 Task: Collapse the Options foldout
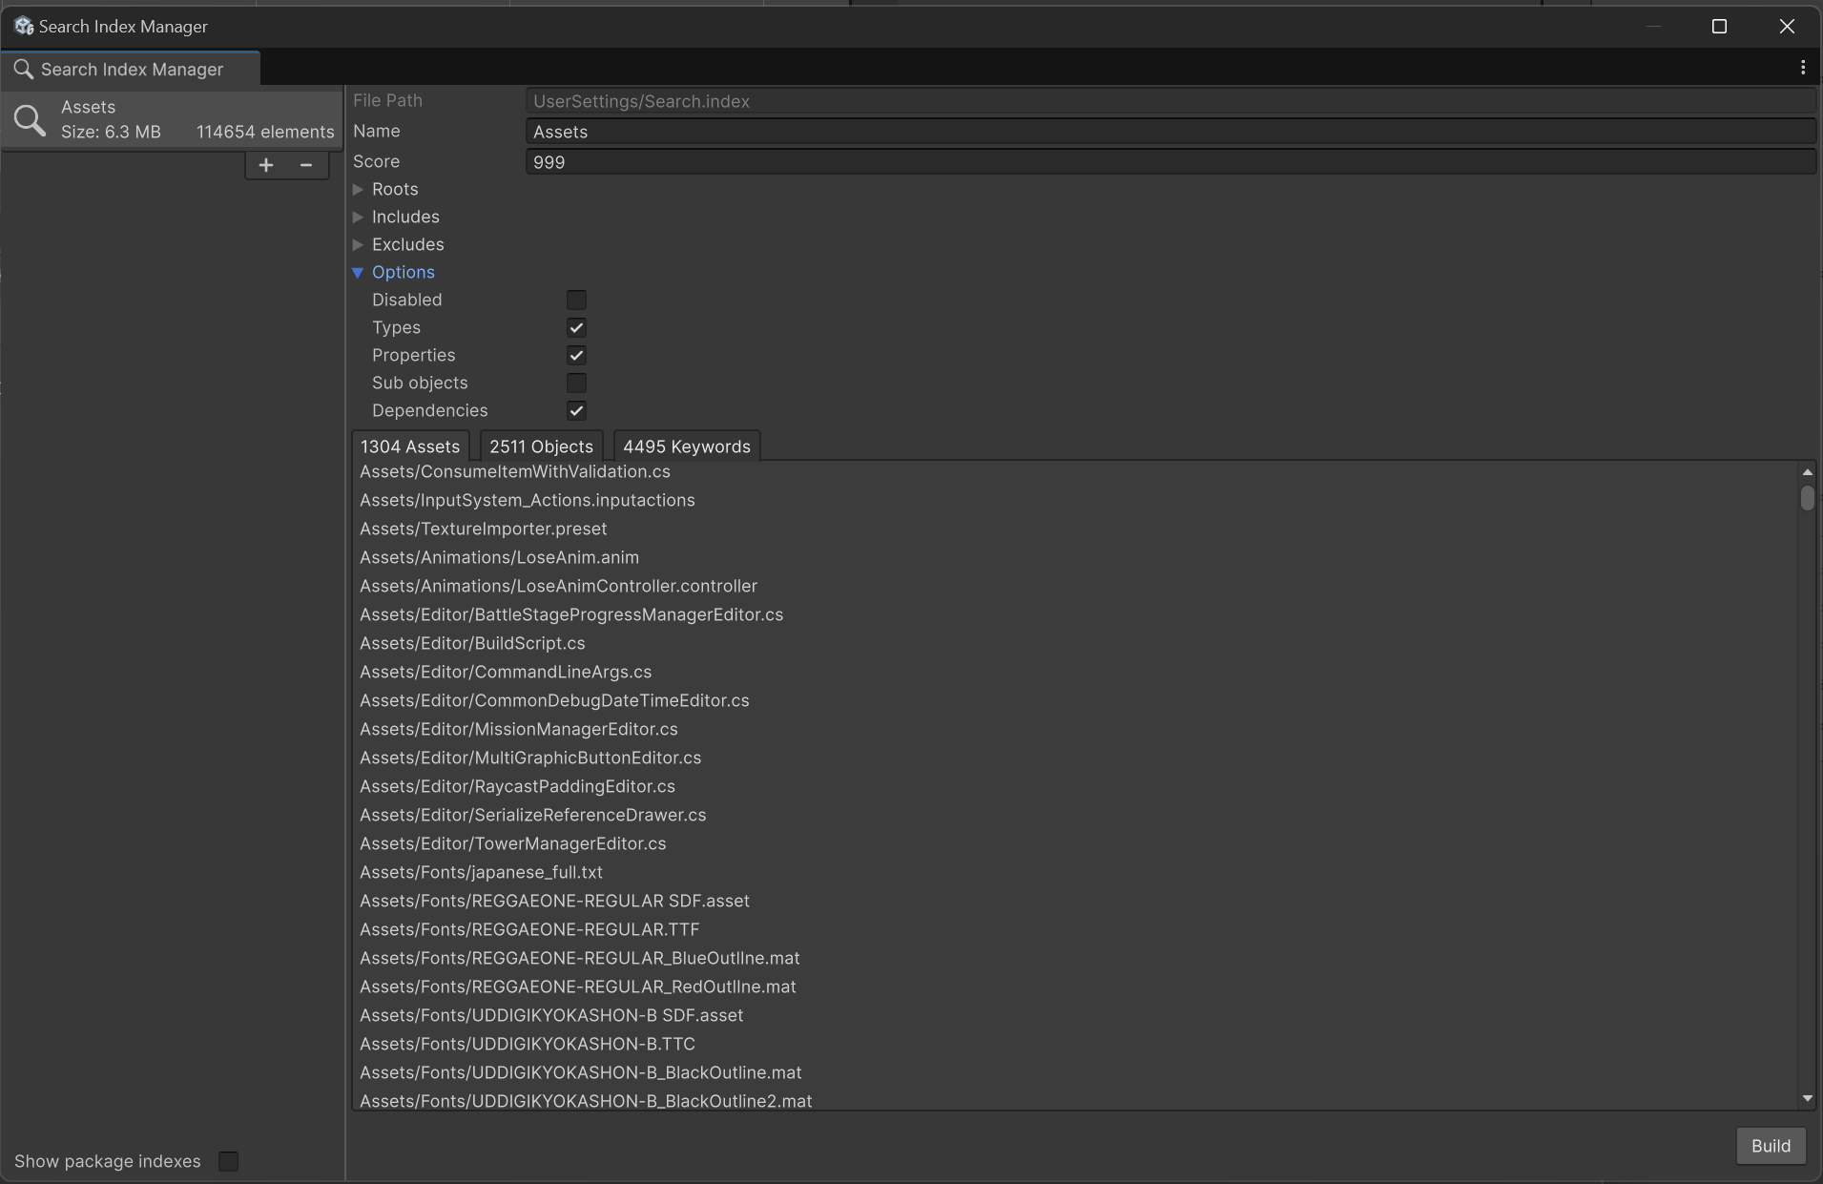coord(359,273)
